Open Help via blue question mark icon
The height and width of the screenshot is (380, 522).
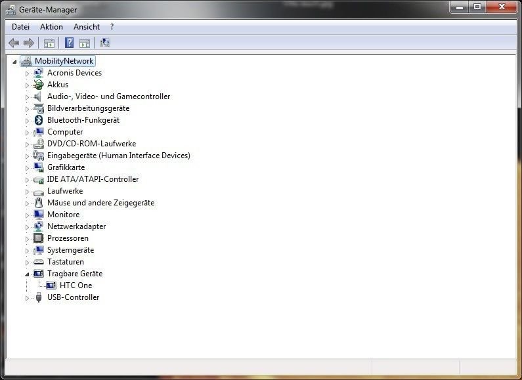click(69, 43)
